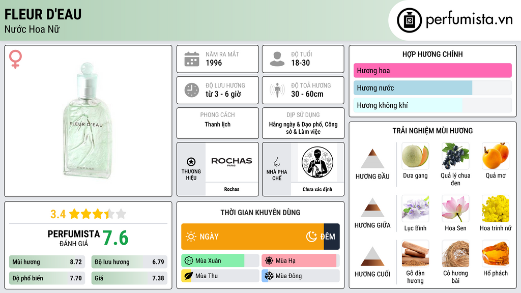The height and width of the screenshot is (293, 521).
Task: Click the perfumista.vn perfume bottle logo icon
Action: [409, 20]
